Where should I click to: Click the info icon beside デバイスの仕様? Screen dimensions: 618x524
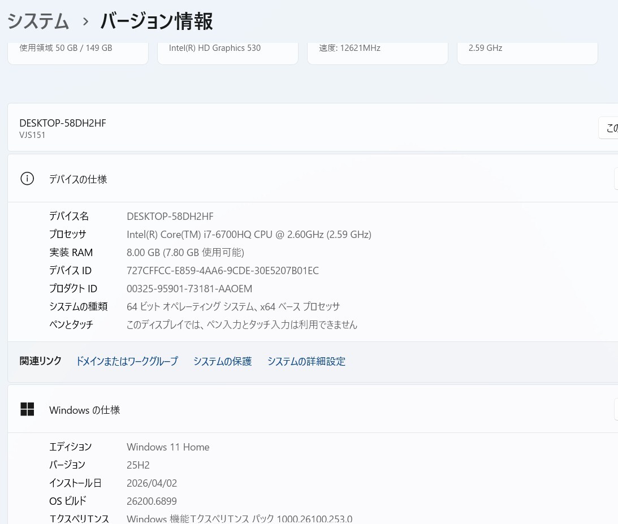[27, 178]
